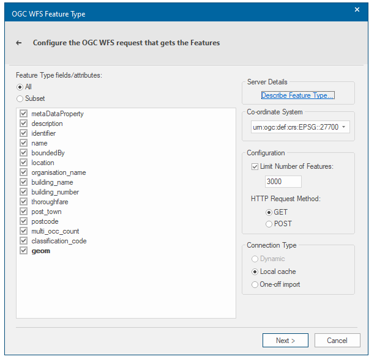377x362 pixels.
Task: Uncheck the geom field
Action: (x=24, y=251)
